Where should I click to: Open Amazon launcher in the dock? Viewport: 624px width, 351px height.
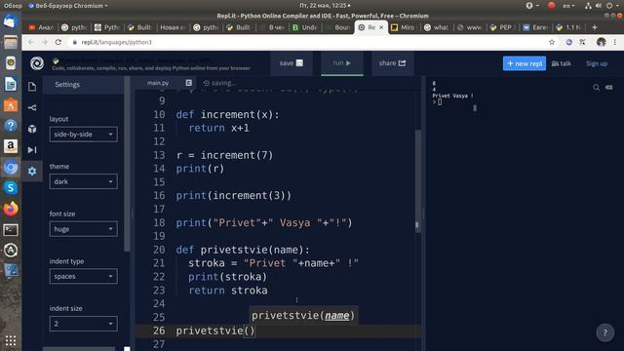11,146
